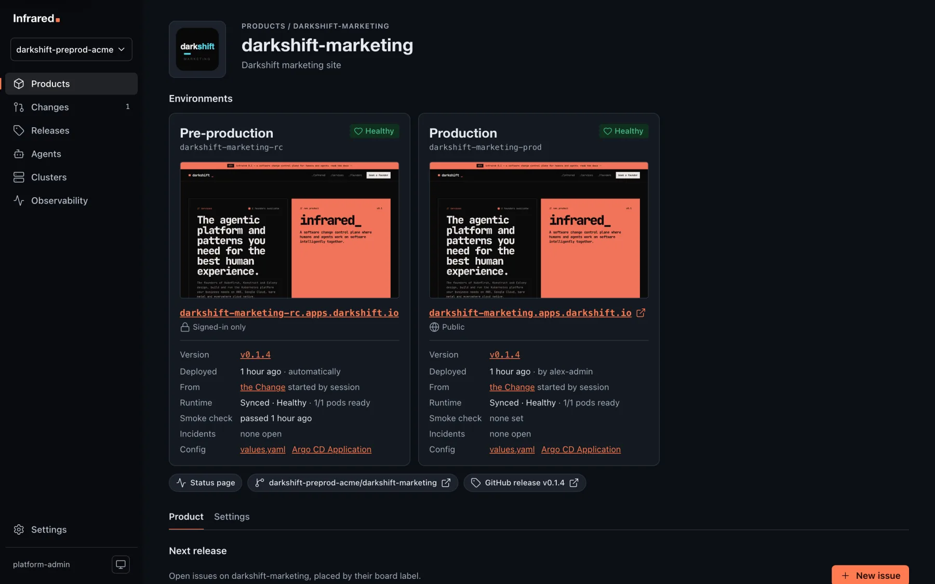This screenshot has width=935, height=584.
Task: Open Clusters from the sidebar
Action: coord(71,177)
